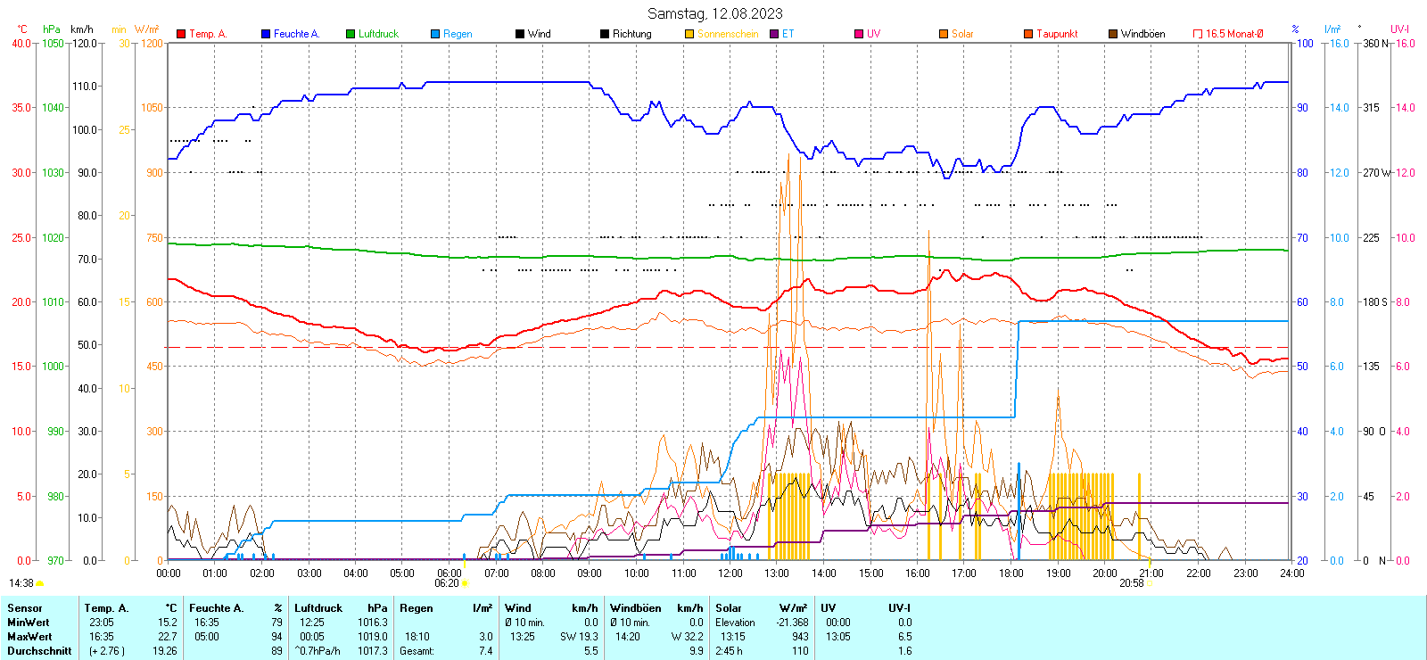Click the brown Windböen legend square
1427x660 pixels.
[1113, 34]
